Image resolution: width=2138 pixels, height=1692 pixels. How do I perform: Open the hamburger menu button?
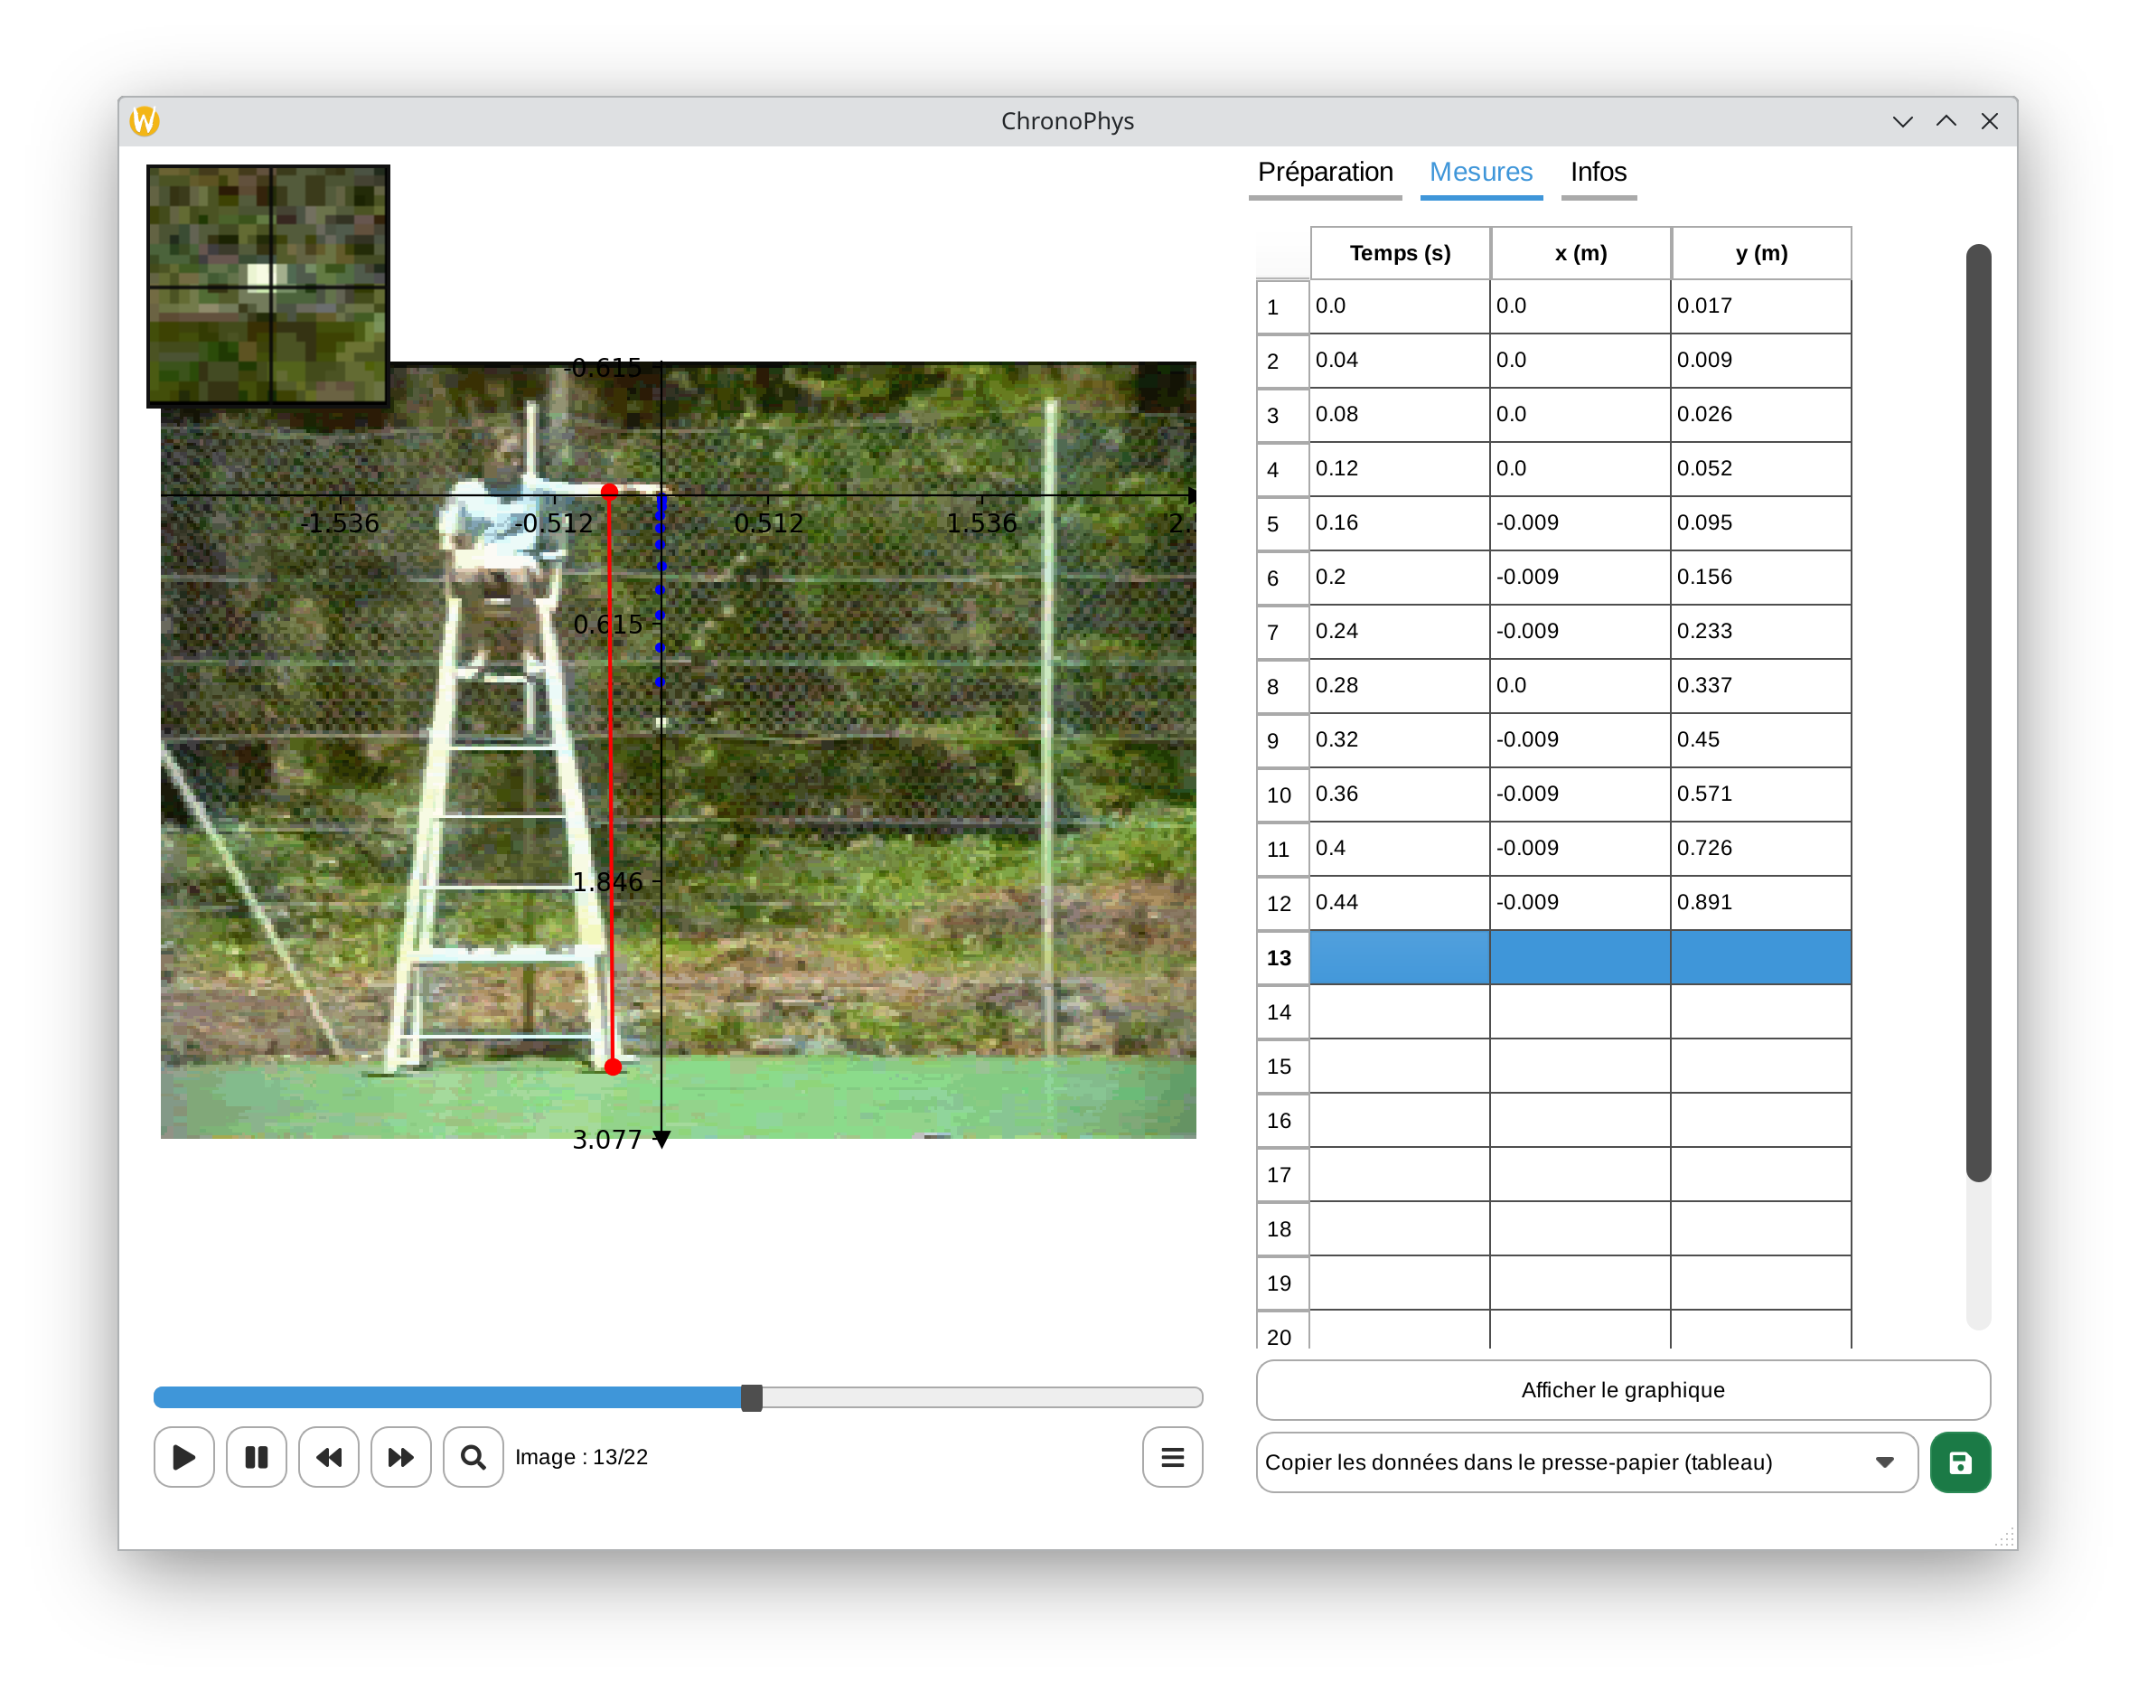[x=1173, y=1456]
